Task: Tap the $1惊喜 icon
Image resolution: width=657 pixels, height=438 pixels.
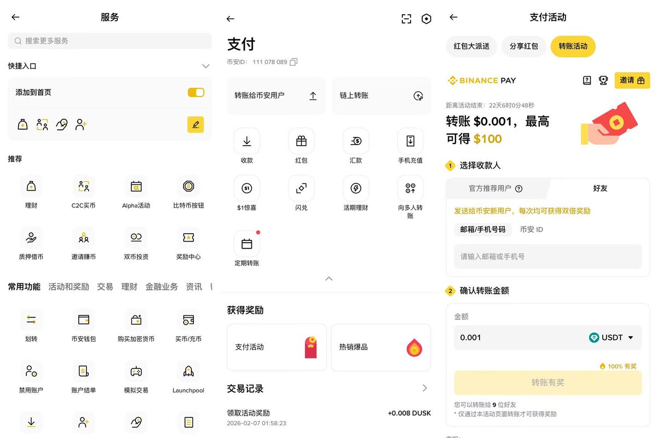Action: [247, 188]
